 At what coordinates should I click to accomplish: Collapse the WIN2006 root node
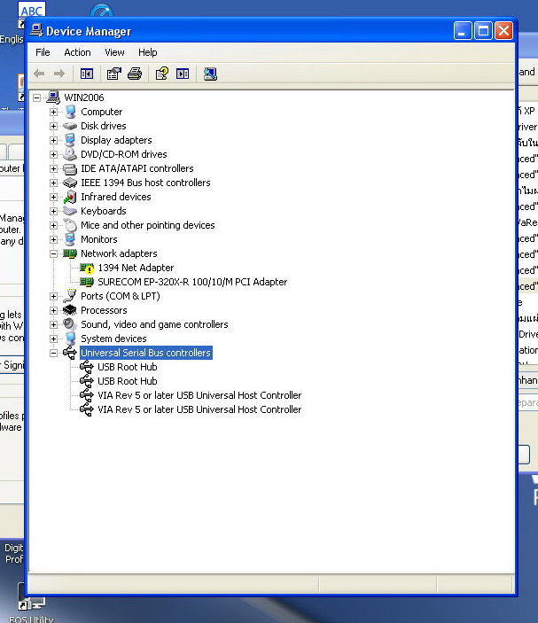pyautogui.click(x=36, y=97)
